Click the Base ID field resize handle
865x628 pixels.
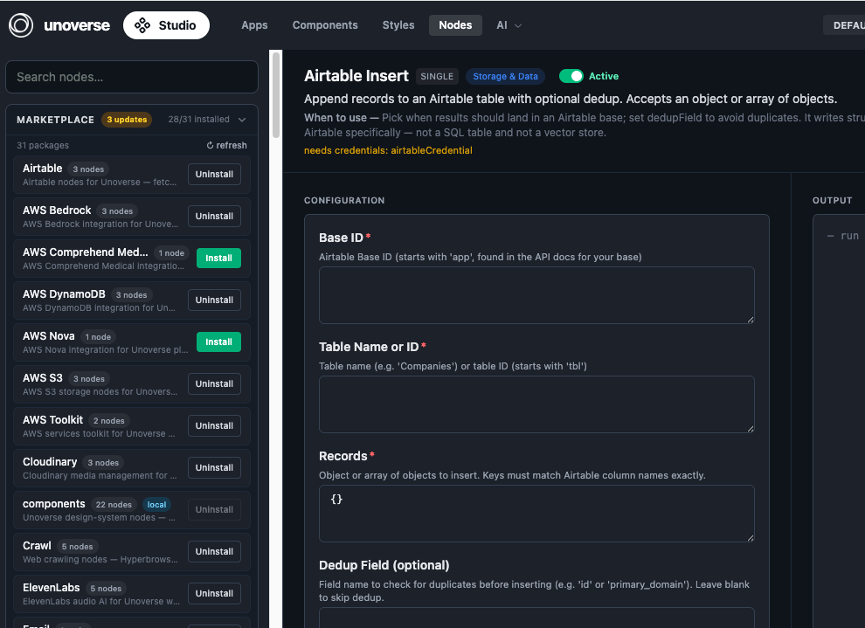(751, 320)
